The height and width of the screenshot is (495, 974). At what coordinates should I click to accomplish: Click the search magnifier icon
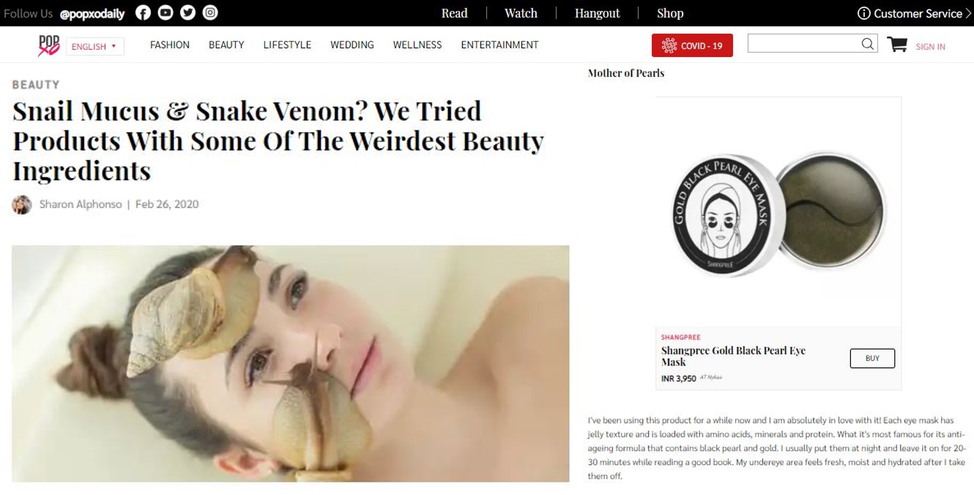(867, 44)
